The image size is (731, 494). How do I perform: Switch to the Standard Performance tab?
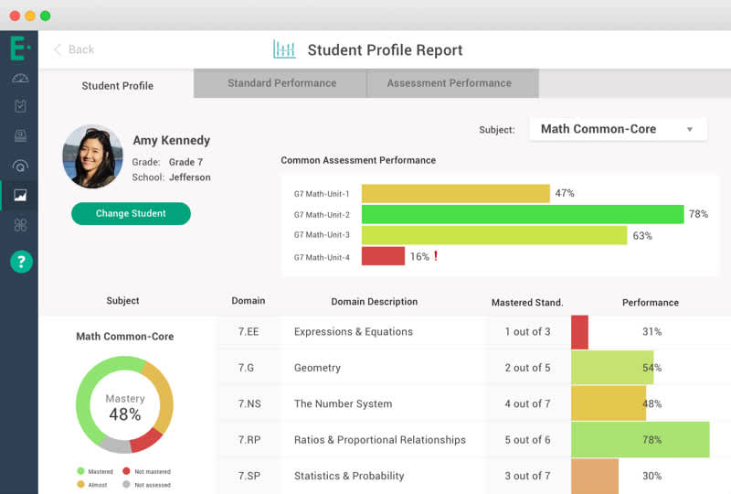pos(281,83)
